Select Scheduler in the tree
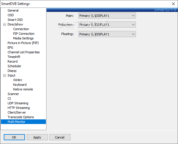The height and width of the screenshot is (144, 178). [14, 66]
